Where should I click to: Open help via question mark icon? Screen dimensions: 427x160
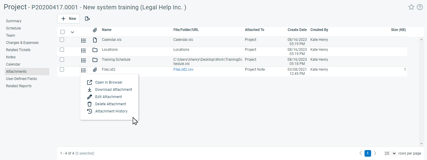click(420, 7)
